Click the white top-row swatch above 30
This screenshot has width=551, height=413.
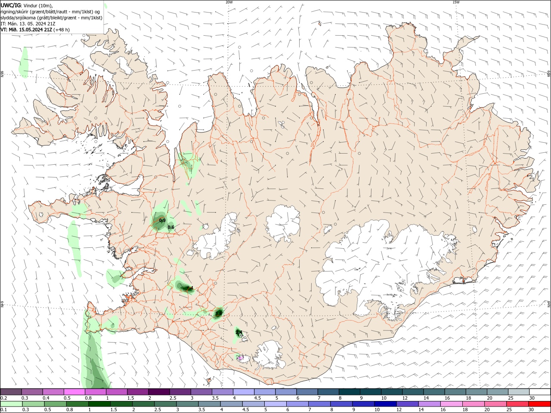540,392
